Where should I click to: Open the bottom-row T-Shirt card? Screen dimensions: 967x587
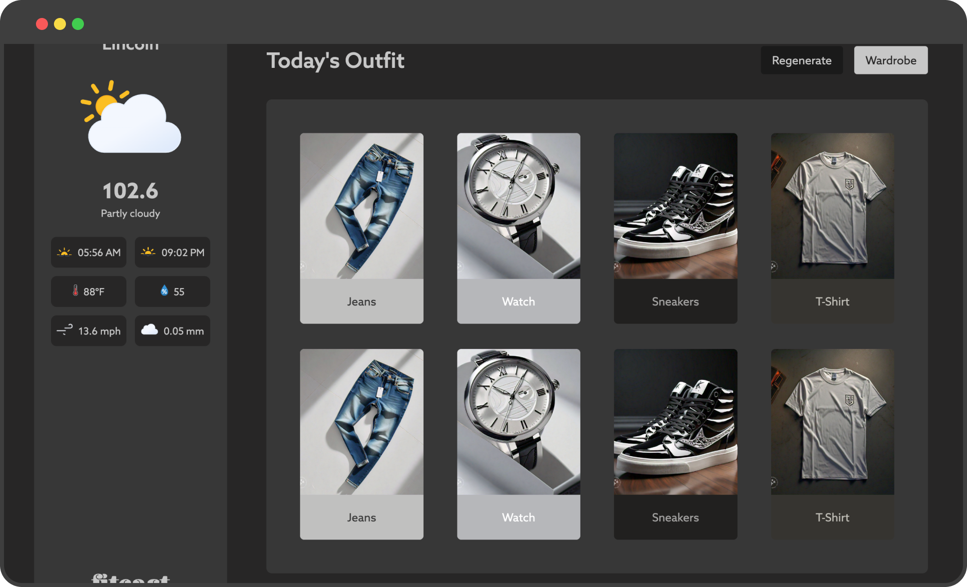832,444
